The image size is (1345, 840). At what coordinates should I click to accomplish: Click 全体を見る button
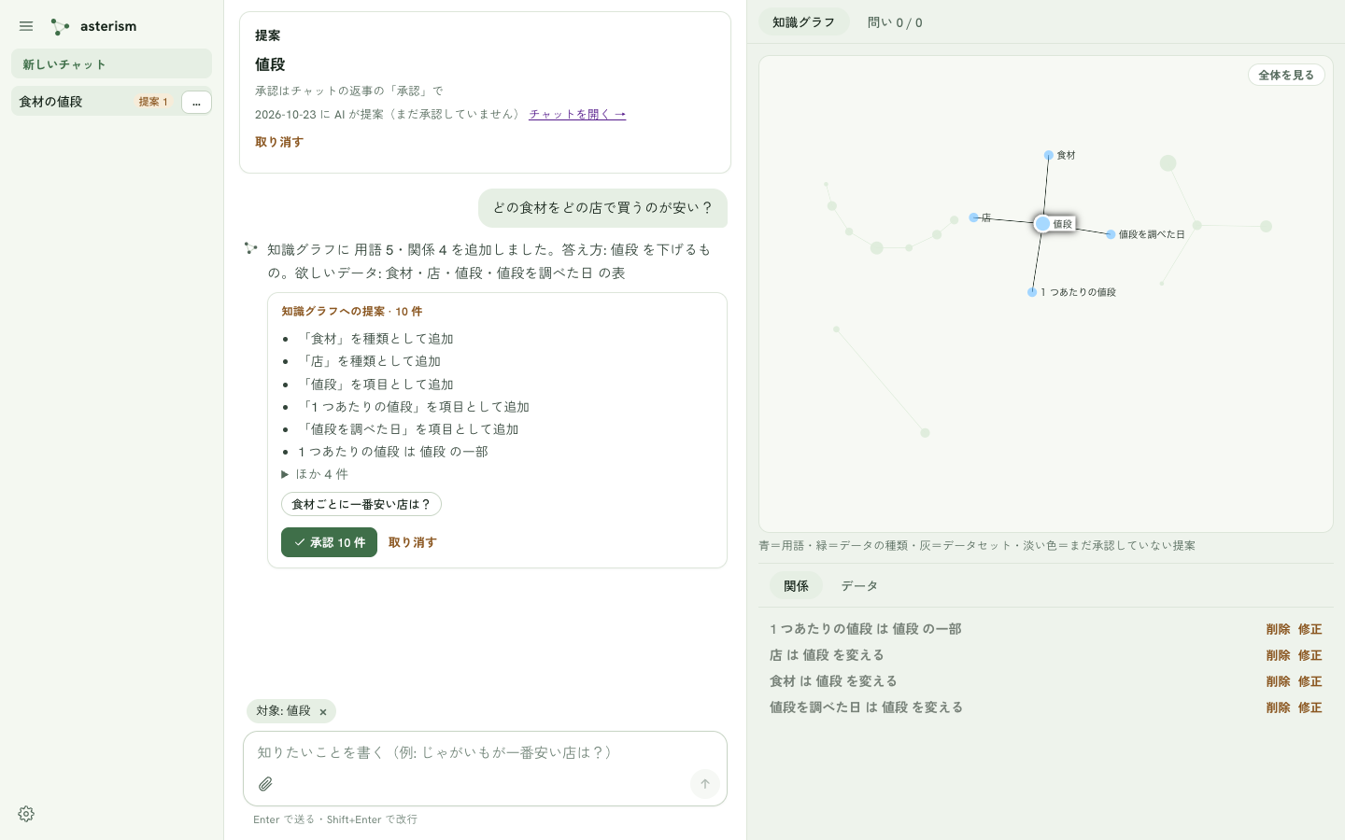point(1286,75)
